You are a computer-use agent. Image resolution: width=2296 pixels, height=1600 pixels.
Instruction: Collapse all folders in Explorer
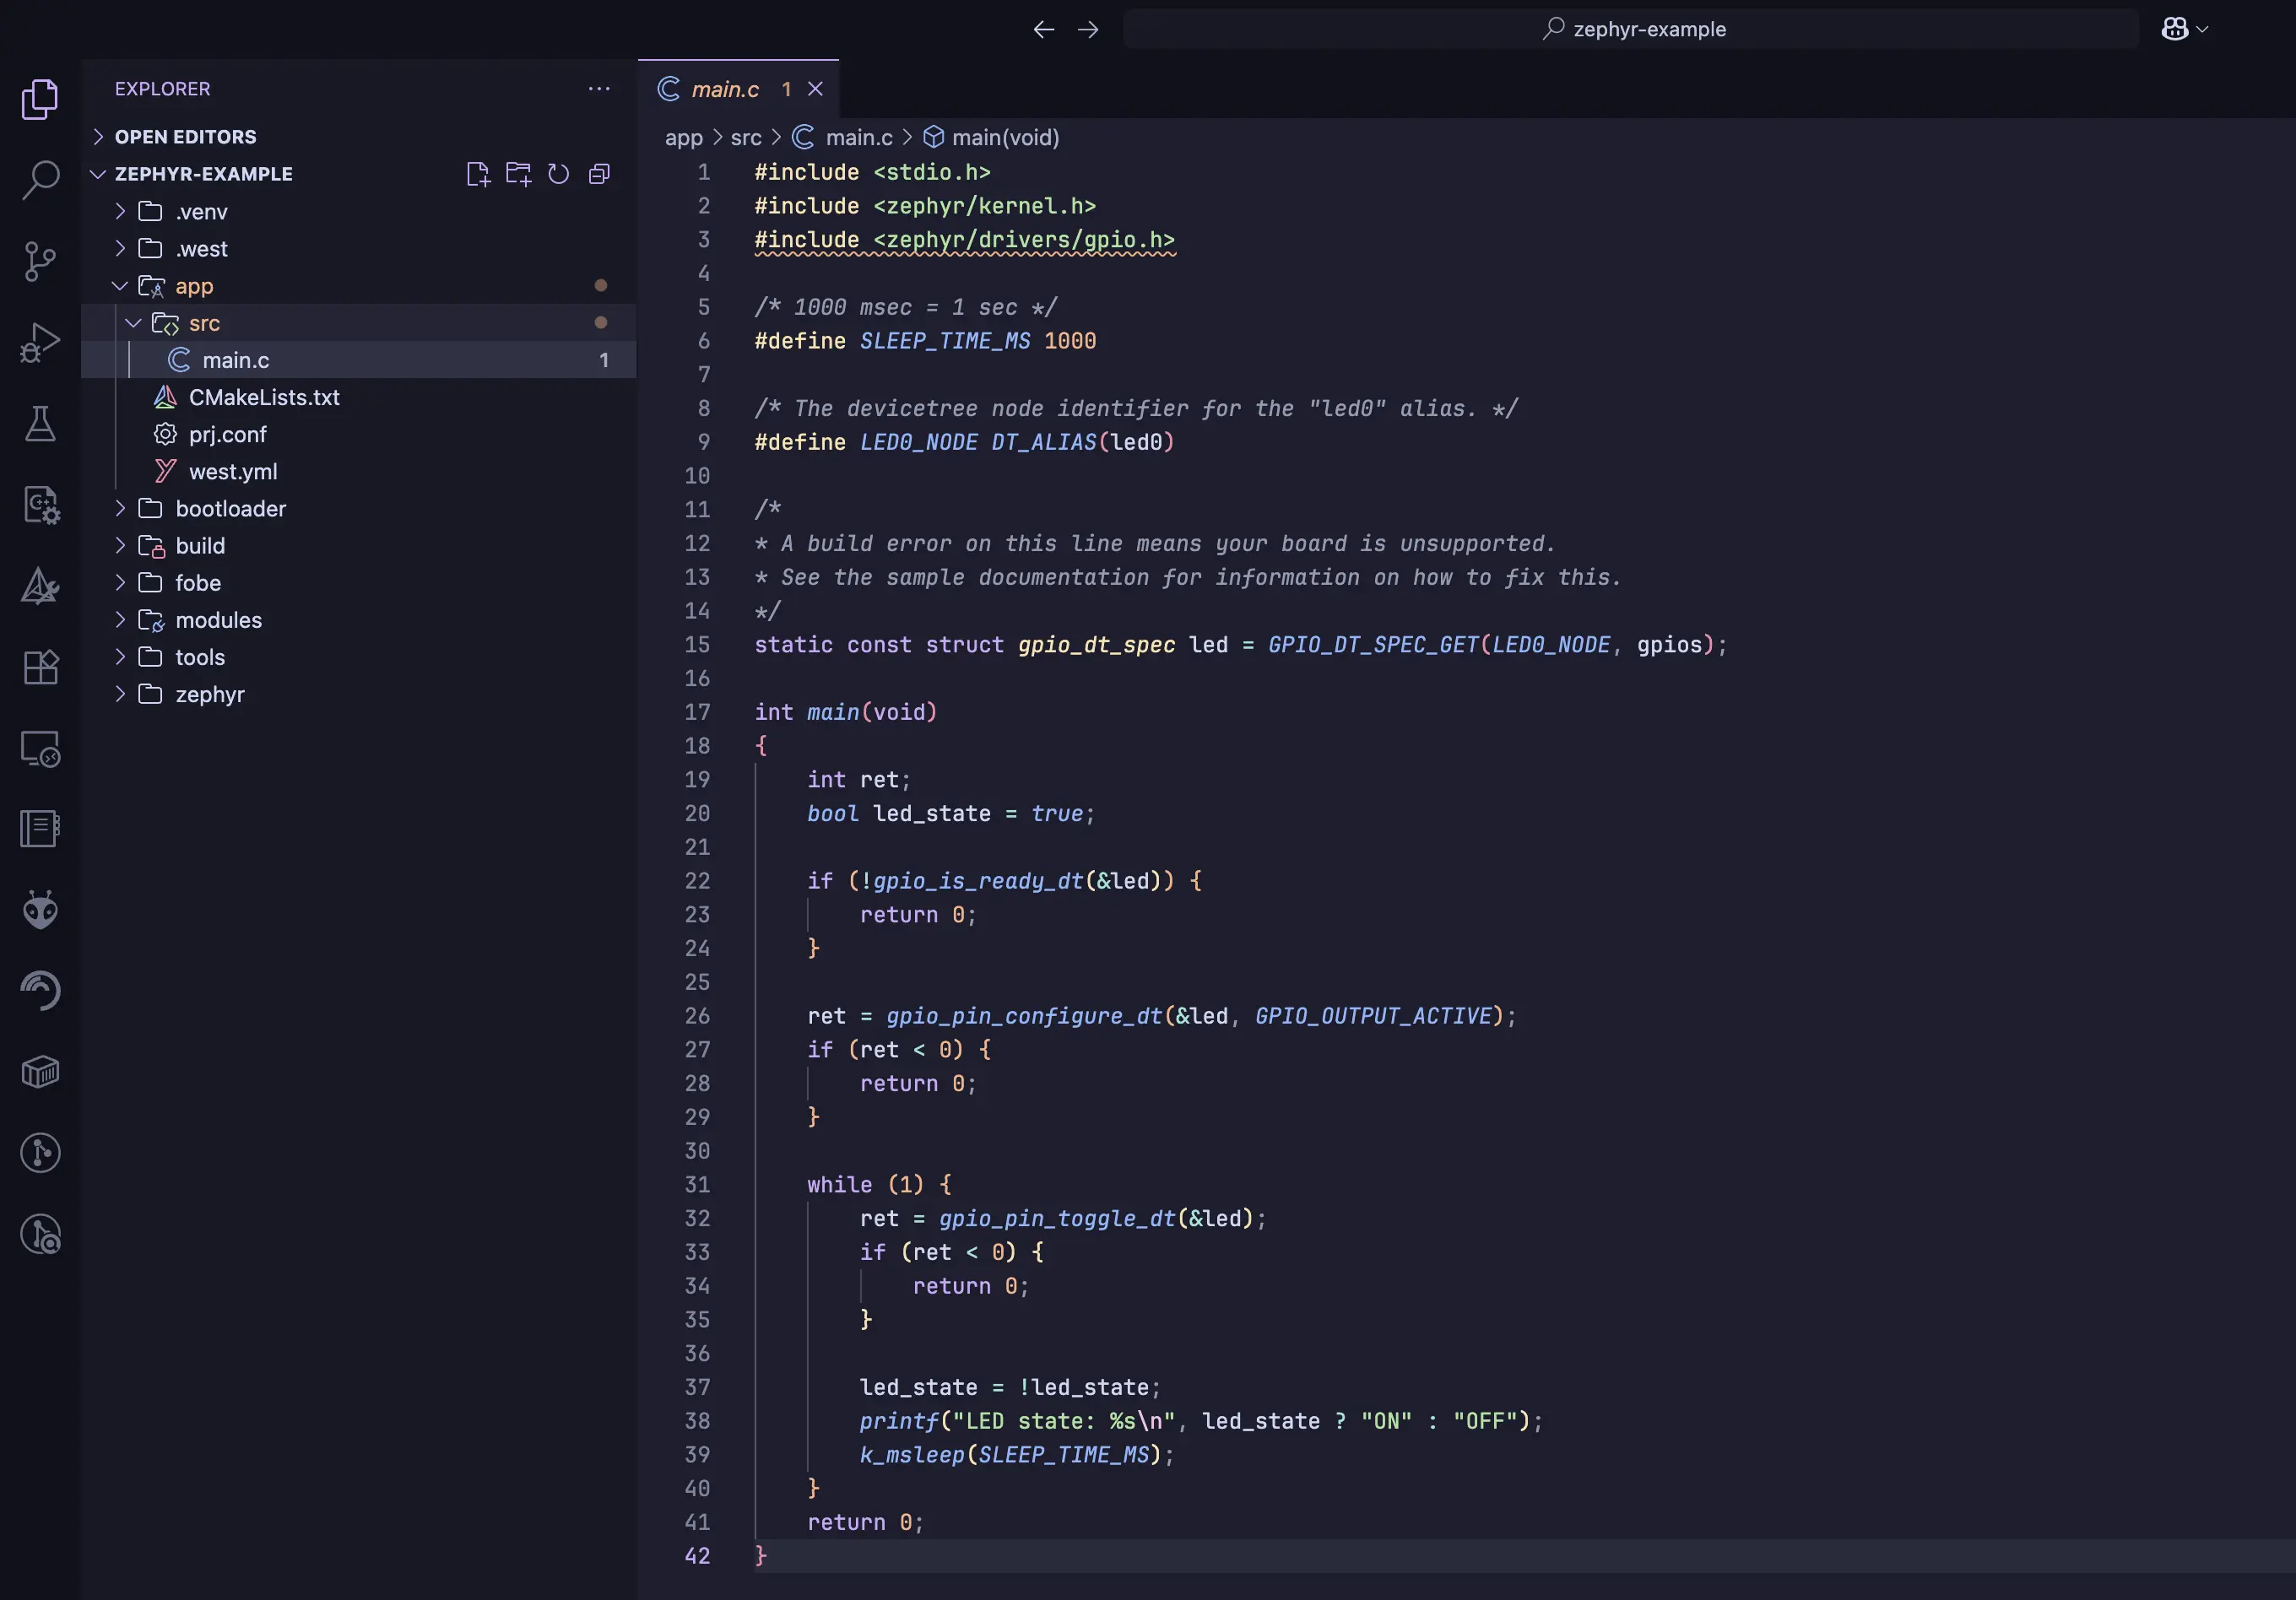(x=599, y=174)
